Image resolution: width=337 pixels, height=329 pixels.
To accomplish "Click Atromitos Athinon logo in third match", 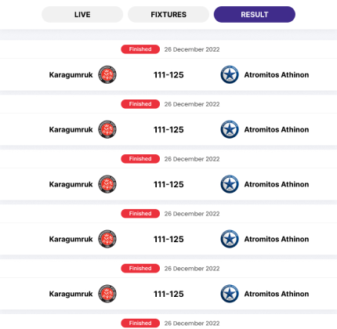I will [230, 184].
